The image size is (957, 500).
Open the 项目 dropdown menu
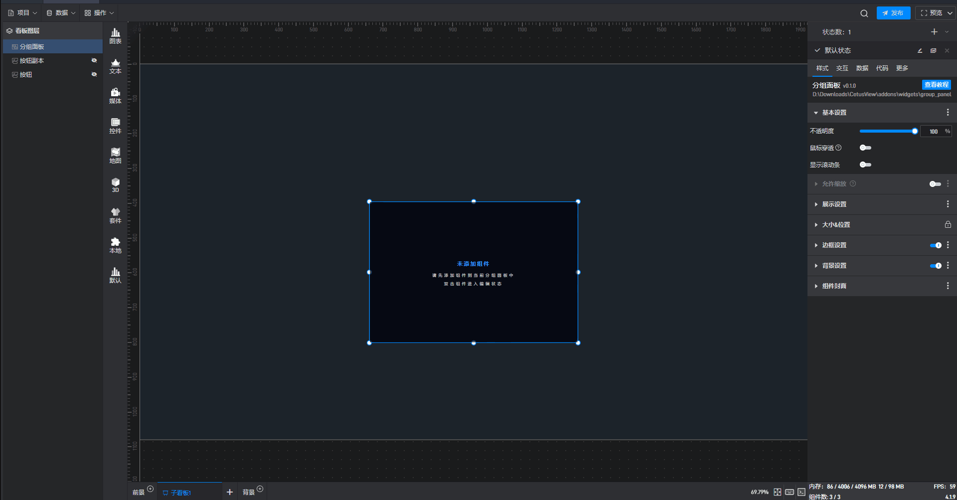coord(23,13)
